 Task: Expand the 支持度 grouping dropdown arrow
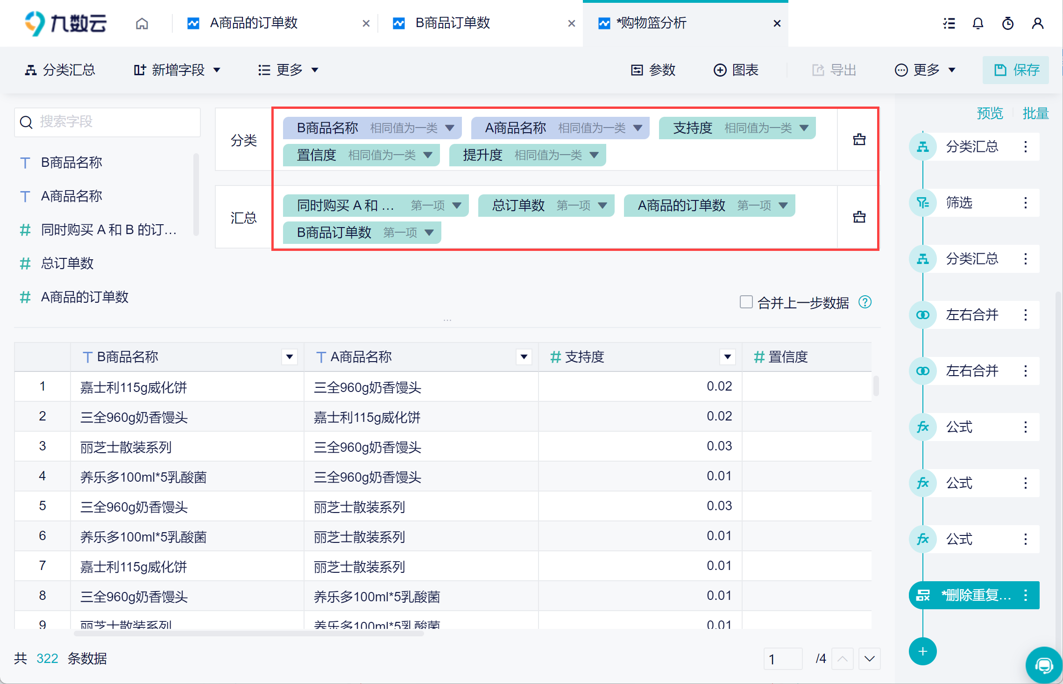coord(804,128)
